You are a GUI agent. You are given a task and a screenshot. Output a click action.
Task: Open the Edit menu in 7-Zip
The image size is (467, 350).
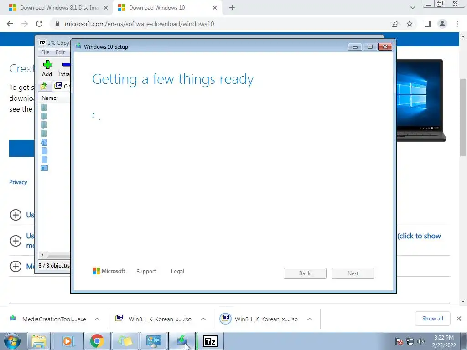click(60, 52)
